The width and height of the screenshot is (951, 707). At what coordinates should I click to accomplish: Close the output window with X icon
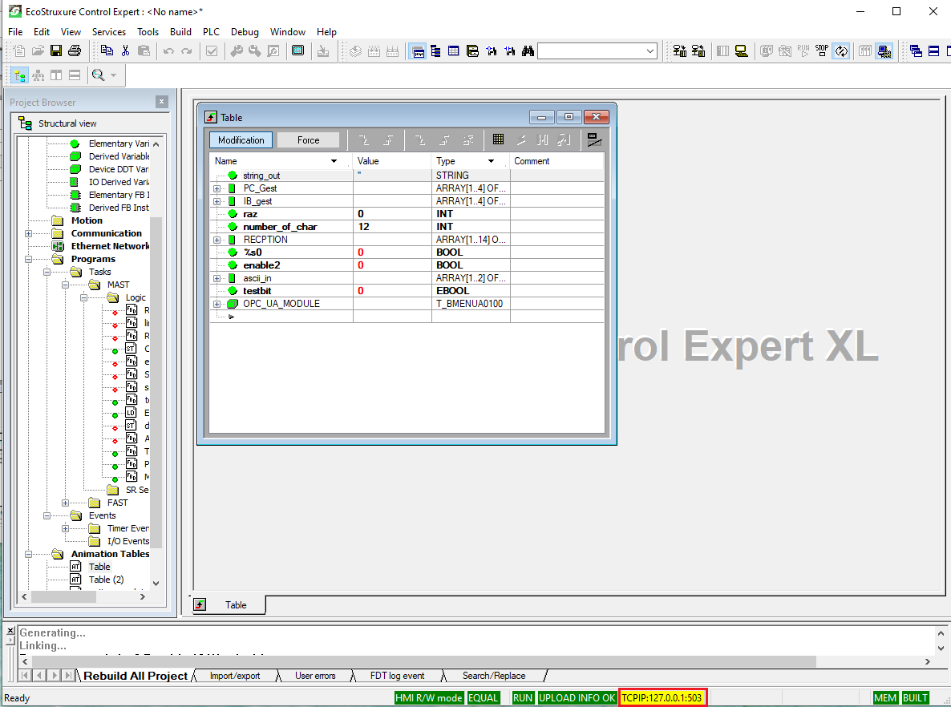(x=10, y=631)
